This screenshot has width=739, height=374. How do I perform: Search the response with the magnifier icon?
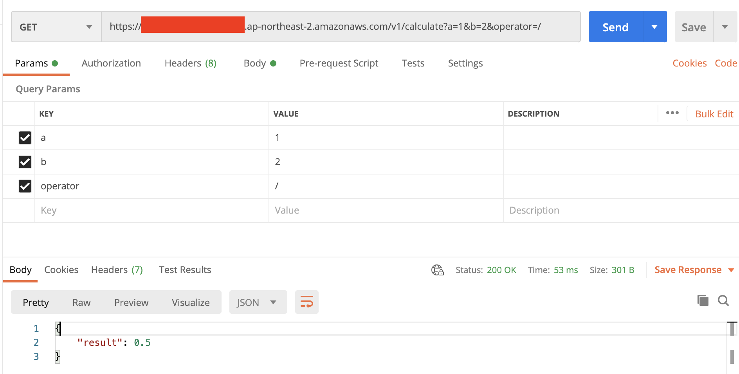[723, 300]
